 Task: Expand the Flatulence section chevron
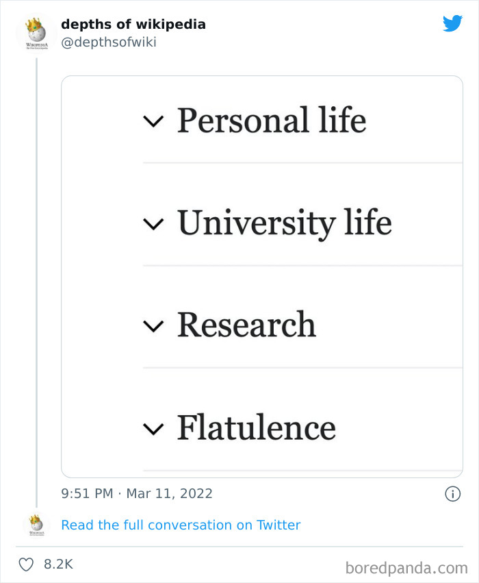point(154,429)
